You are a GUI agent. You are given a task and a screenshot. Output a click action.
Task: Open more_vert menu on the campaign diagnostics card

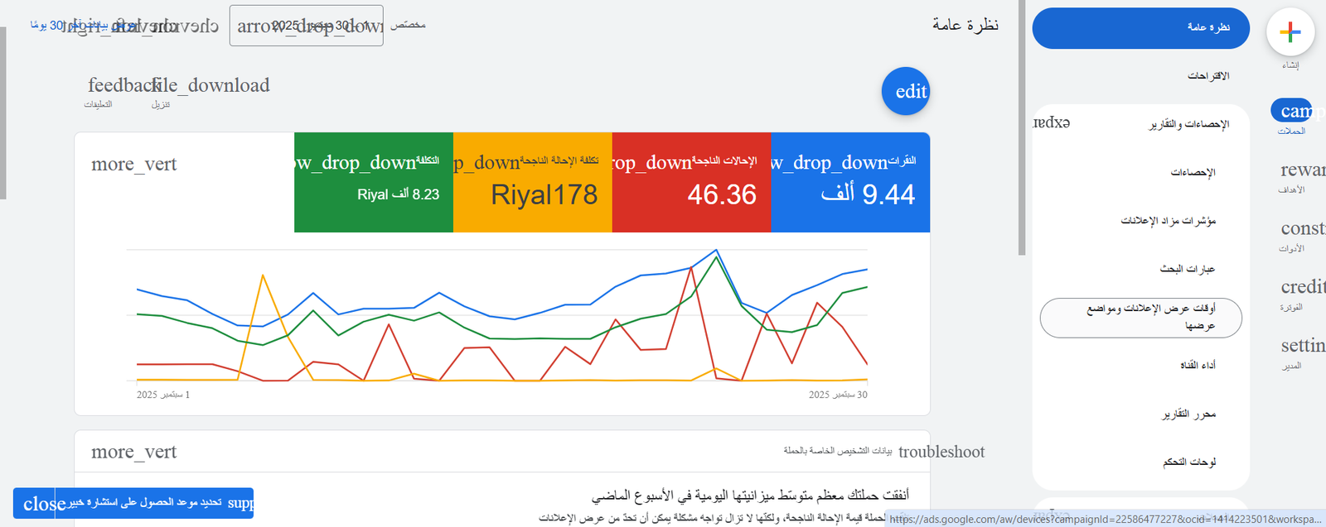(x=133, y=452)
